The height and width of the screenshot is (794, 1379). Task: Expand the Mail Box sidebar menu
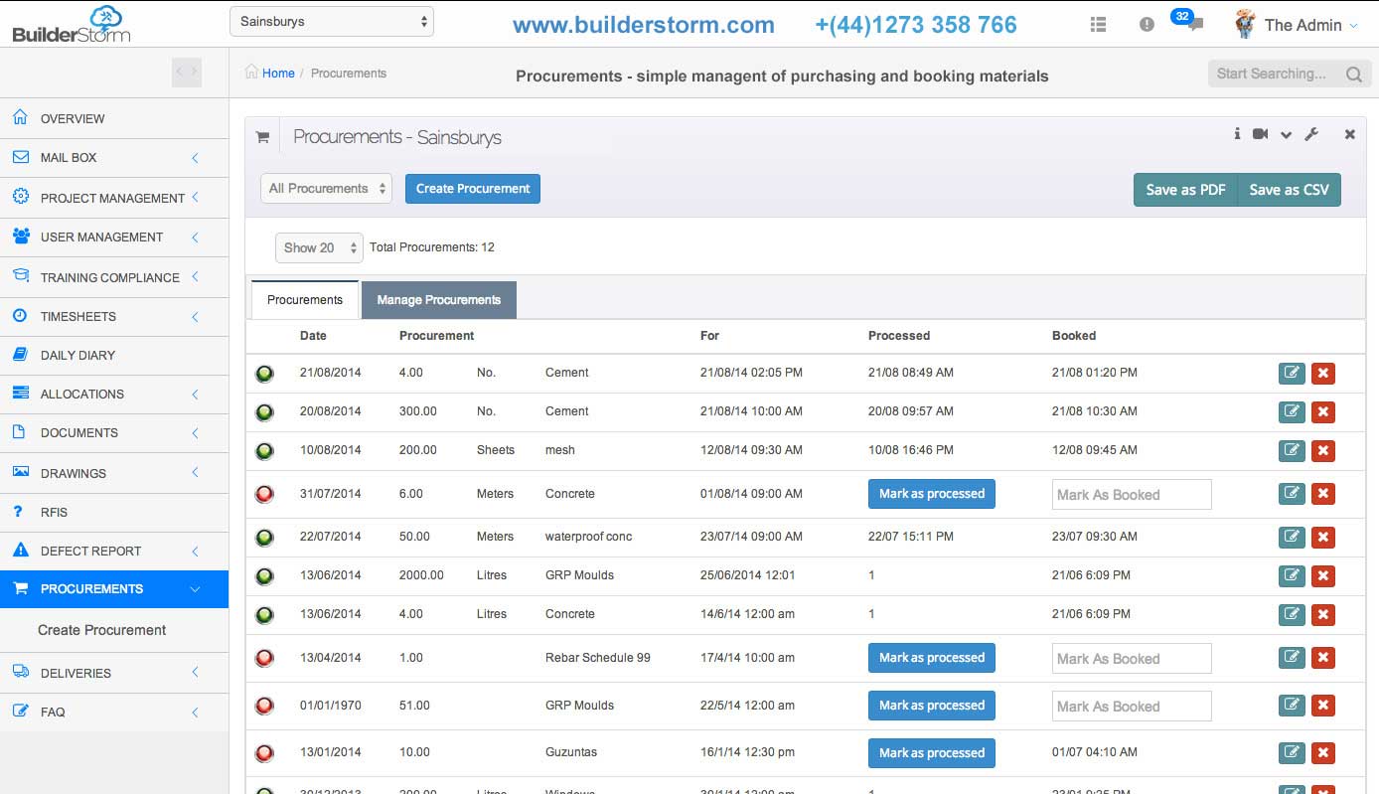(x=114, y=157)
